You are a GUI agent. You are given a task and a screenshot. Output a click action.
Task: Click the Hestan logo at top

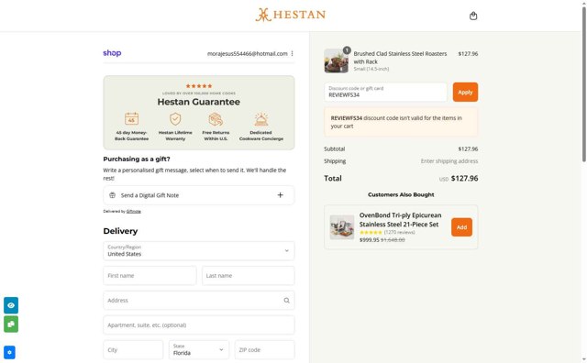(x=290, y=15)
